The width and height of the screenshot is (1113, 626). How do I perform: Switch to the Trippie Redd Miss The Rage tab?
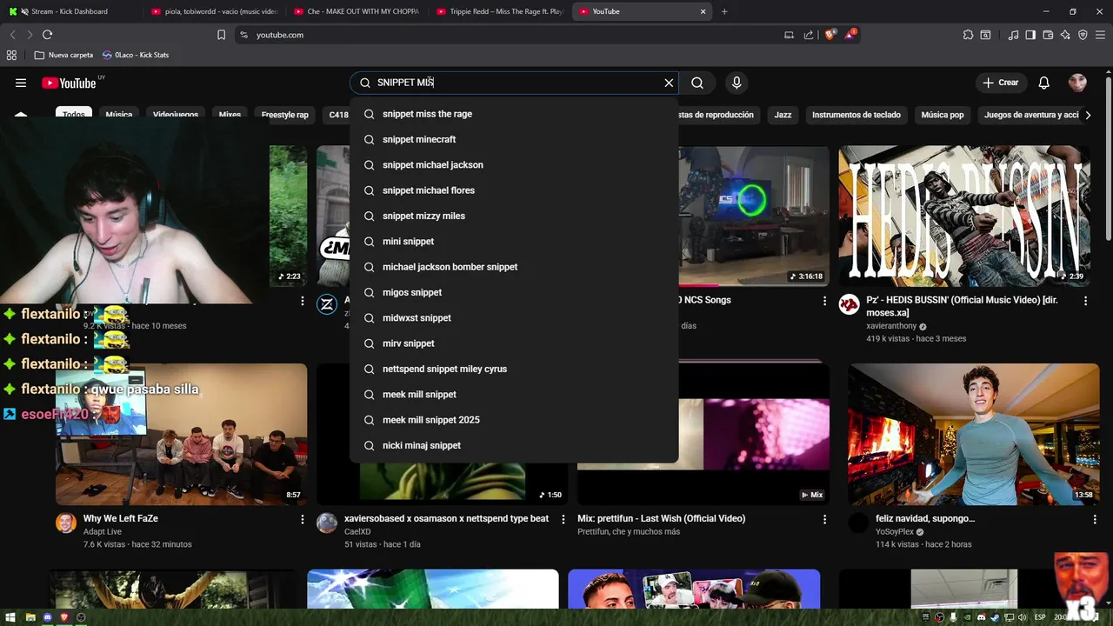(x=501, y=11)
